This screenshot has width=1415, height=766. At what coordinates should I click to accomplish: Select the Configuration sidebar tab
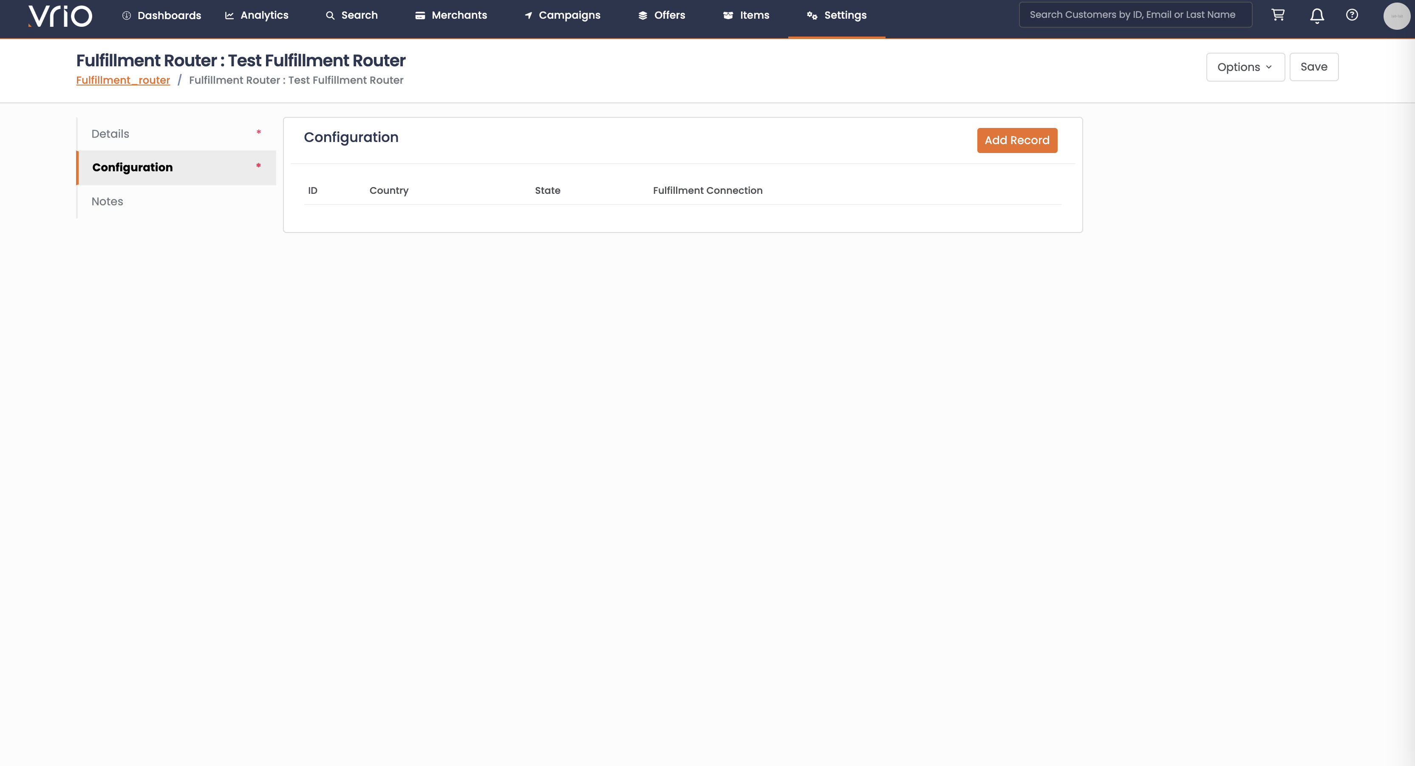point(133,167)
